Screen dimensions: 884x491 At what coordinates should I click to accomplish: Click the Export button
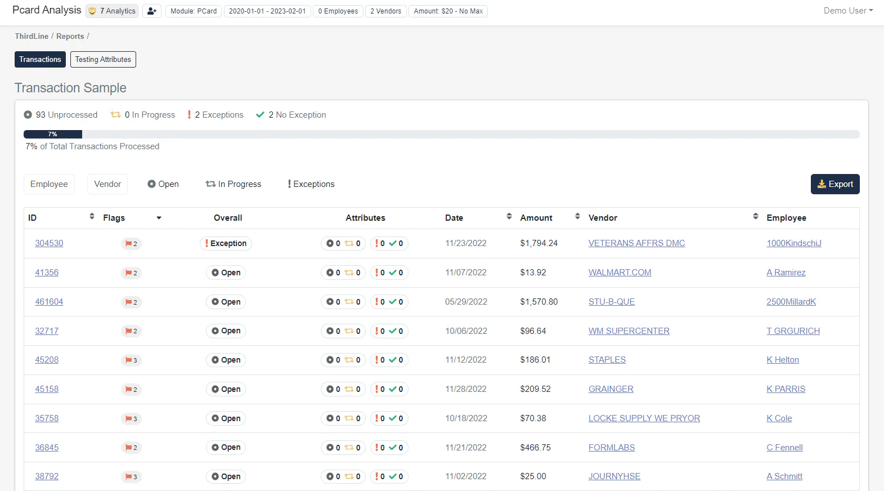point(835,184)
